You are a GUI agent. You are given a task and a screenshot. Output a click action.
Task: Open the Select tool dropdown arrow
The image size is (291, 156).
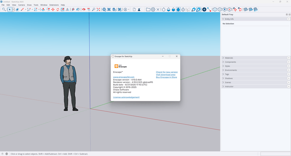click(13, 9)
